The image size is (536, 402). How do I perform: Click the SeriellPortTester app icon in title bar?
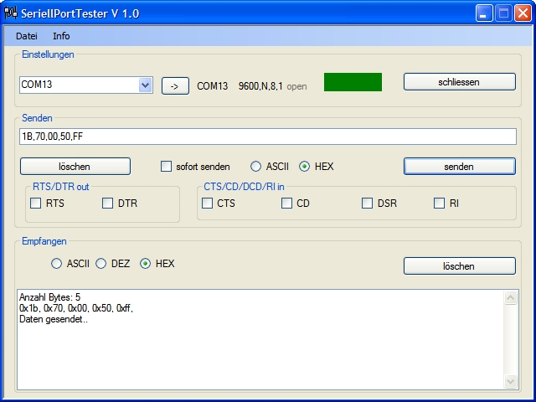coord(10,13)
